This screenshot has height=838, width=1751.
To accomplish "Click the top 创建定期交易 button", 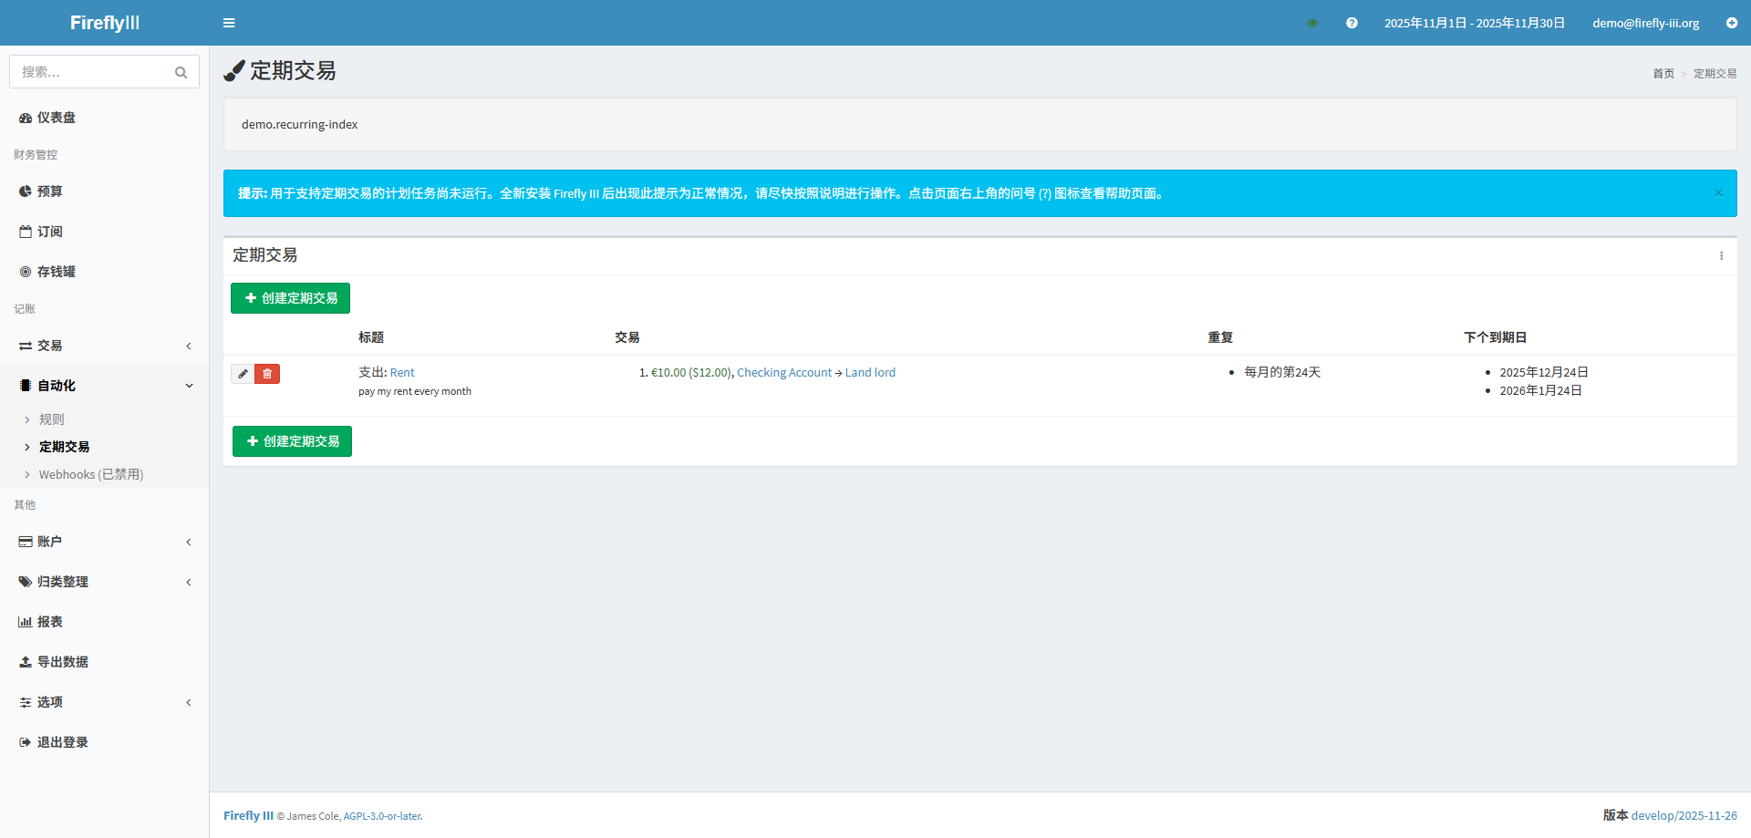I will point(290,298).
